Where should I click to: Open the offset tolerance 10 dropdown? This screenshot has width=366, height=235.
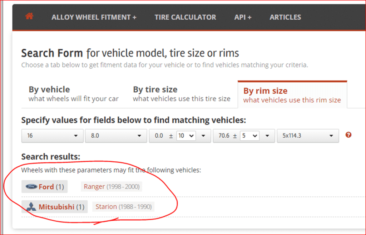186,136
